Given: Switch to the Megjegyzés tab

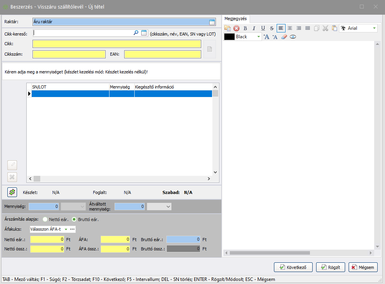Looking at the screenshot, I should click(236, 19).
